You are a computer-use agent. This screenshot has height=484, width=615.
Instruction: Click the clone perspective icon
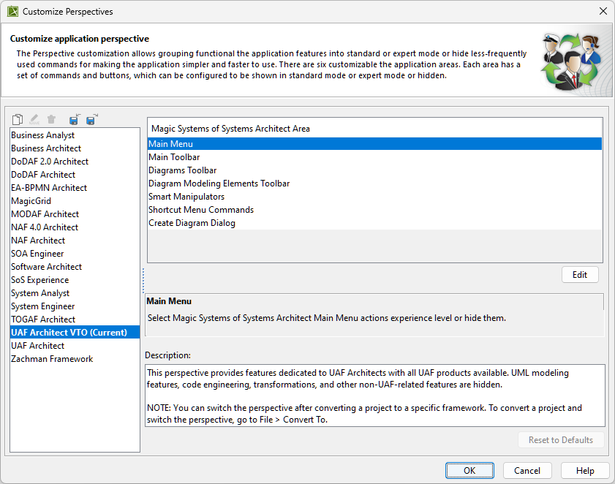click(x=18, y=119)
